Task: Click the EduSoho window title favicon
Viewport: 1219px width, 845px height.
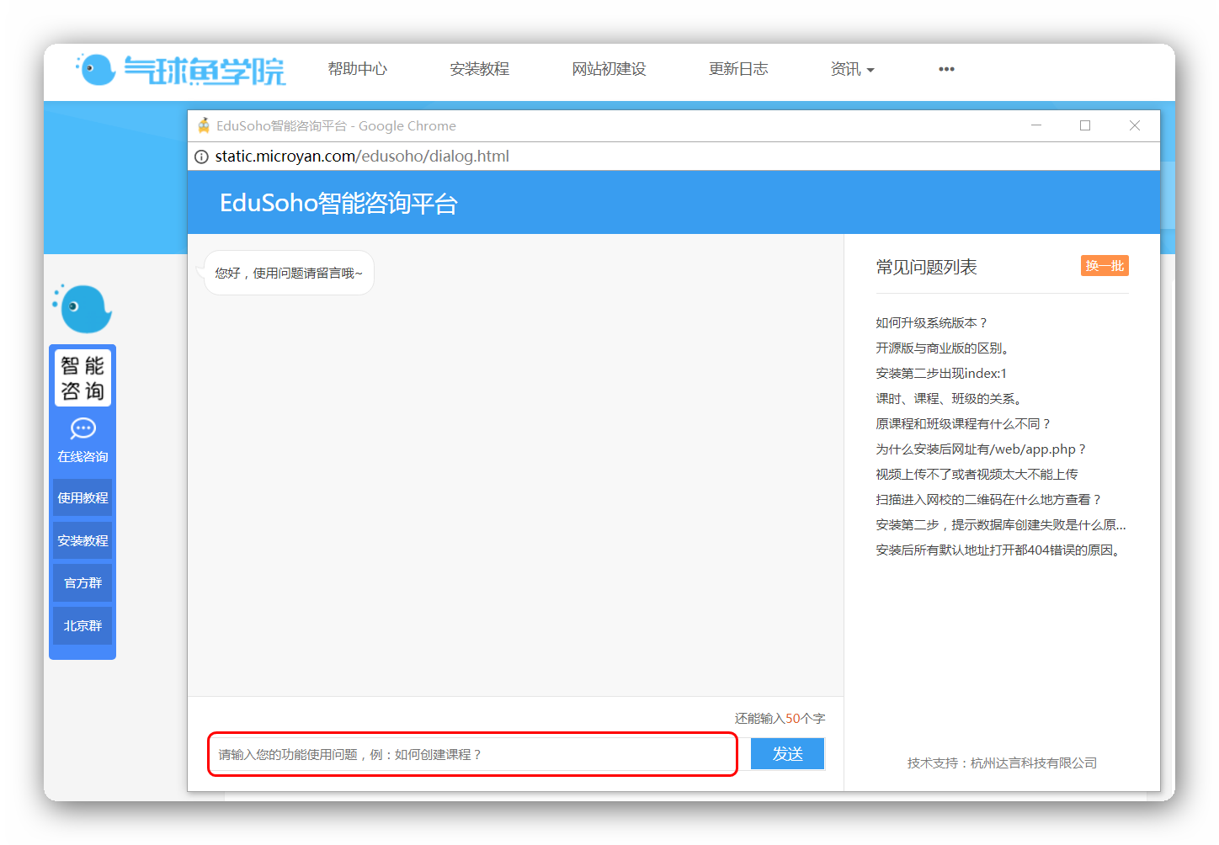Action: pyautogui.click(x=204, y=126)
